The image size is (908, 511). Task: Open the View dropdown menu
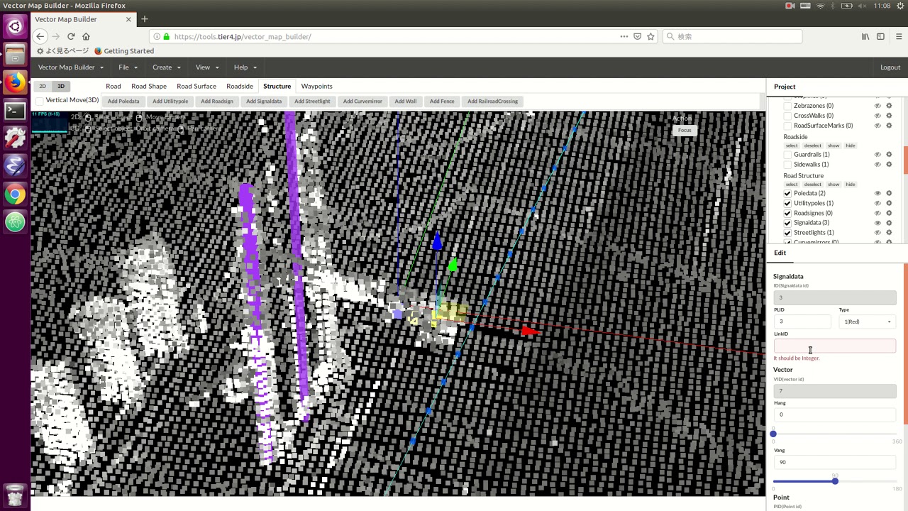point(207,67)
